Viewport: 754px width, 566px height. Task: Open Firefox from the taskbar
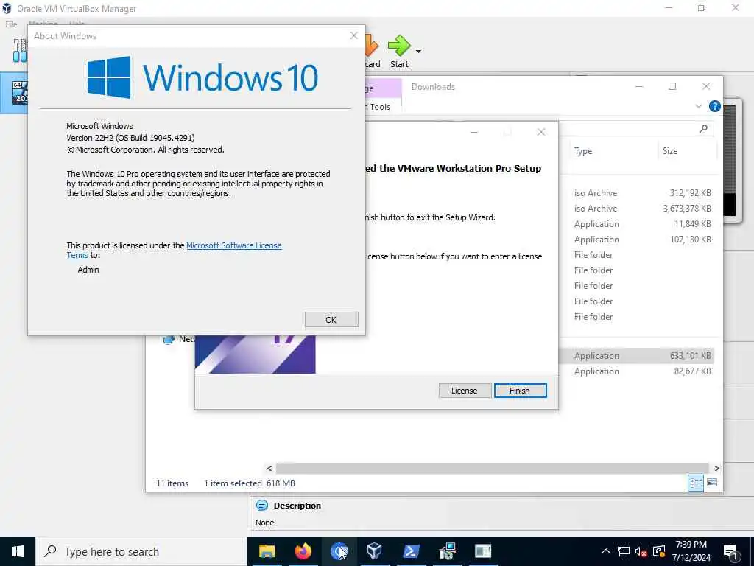[x=303, y=551]
